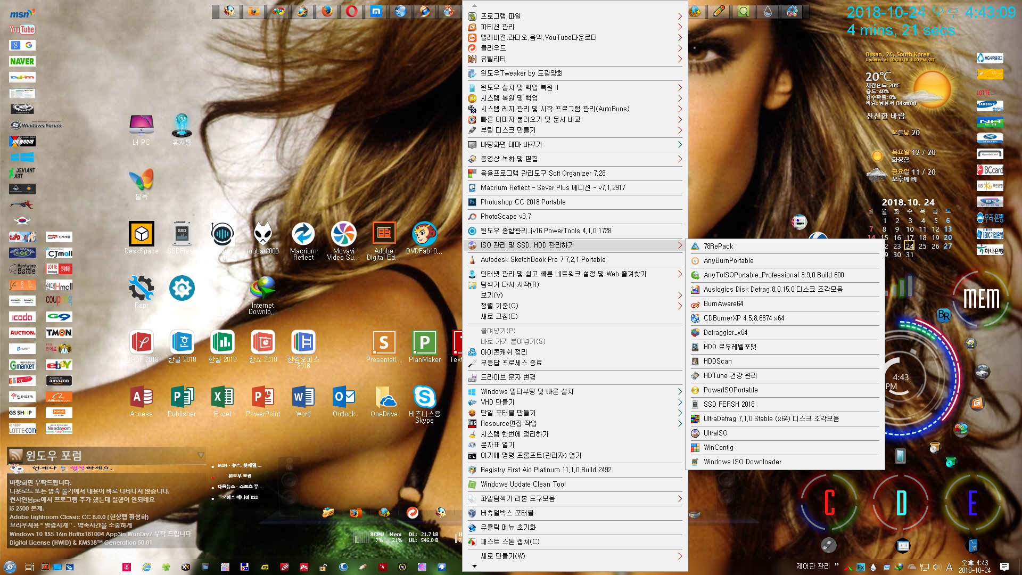Expand 동영상 녹화 및 편집 submenu arrow

(680, 159)
